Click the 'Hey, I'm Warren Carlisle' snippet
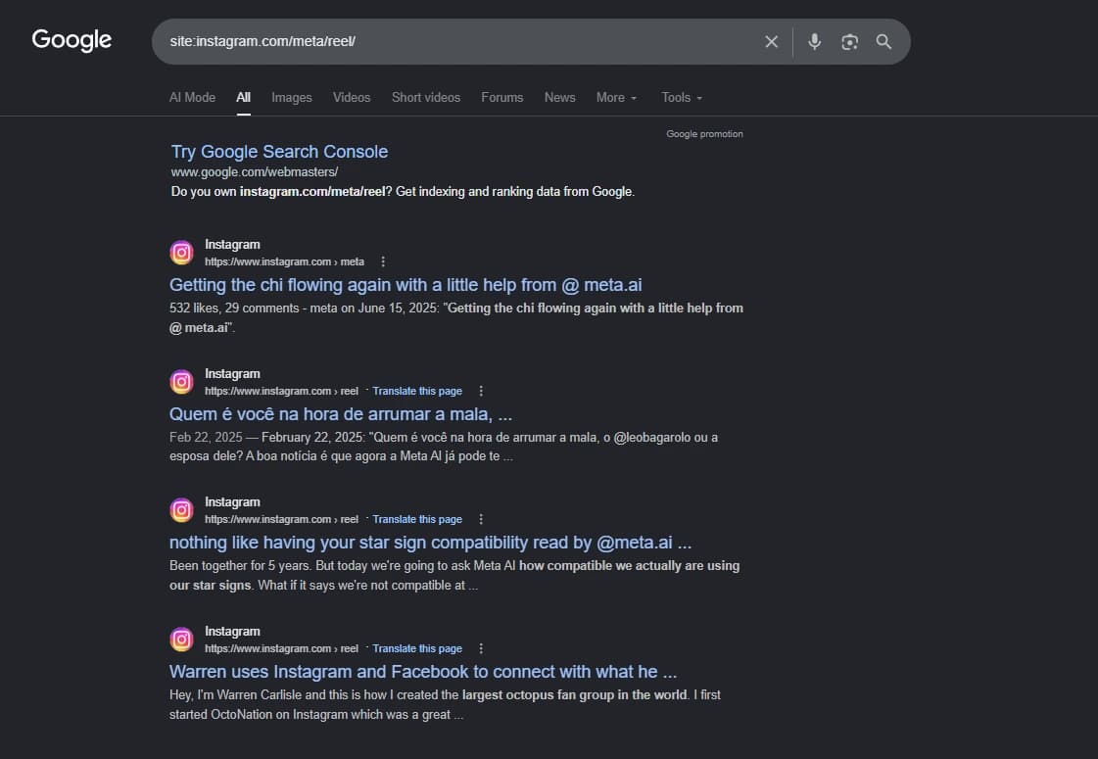This screenshot has height=759, width=1098. pyautogui.click(x=445, y=705)
